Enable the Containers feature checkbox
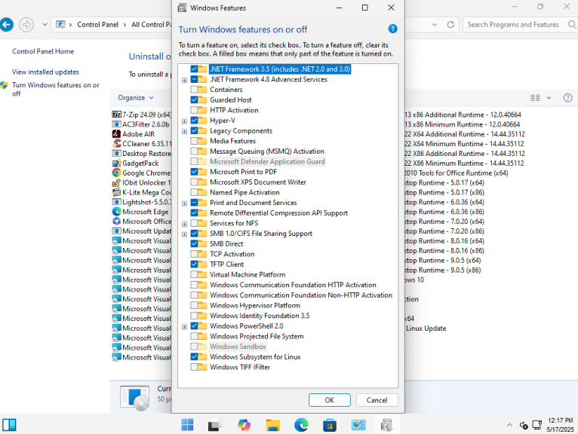This screenshot has width=578, height=434. 194,90
